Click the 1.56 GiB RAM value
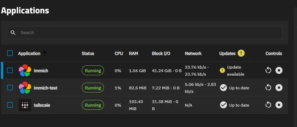Screen dimensions: 297x127 [138, 71]
